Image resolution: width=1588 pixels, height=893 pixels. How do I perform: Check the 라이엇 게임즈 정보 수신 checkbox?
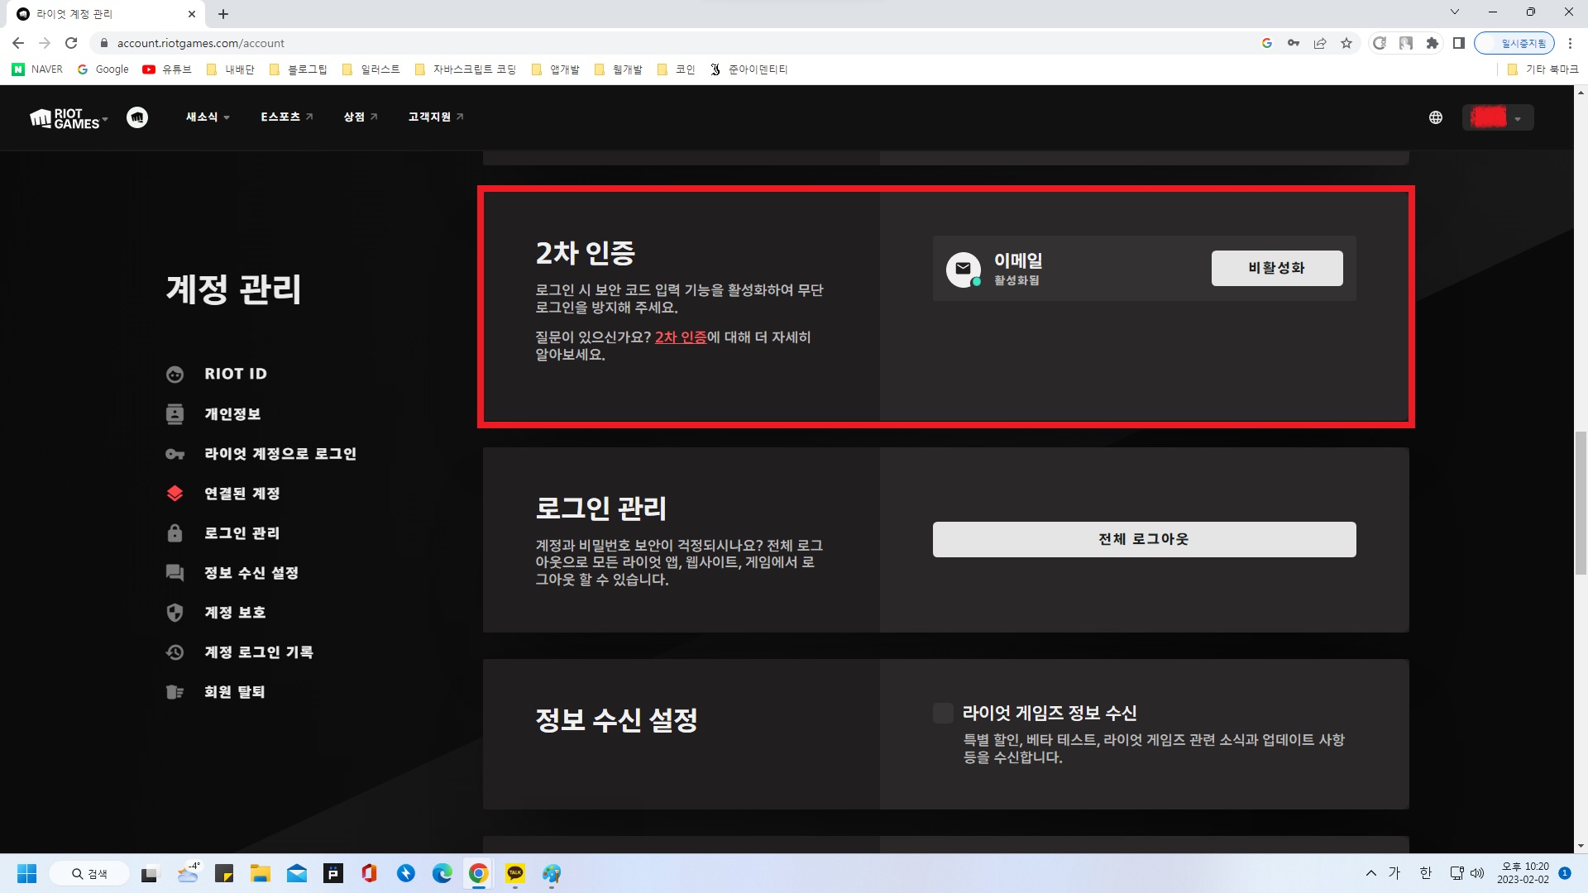(x=943, y=713)
